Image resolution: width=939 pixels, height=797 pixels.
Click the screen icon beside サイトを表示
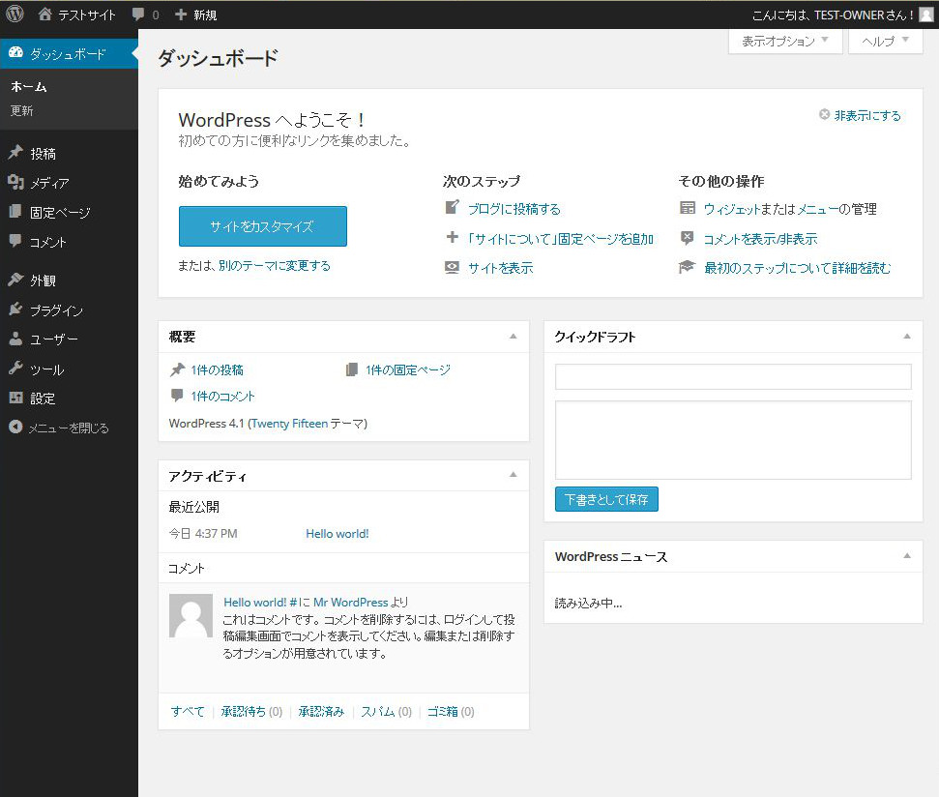pyautogui.click(x=453, y=267)
